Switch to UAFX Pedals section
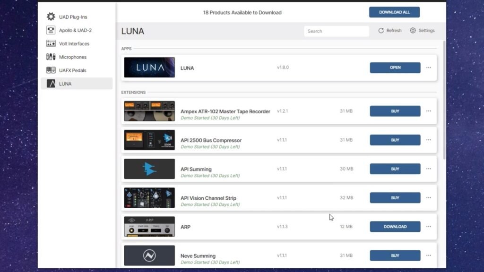The image size is (484, 272). point(72,70)
